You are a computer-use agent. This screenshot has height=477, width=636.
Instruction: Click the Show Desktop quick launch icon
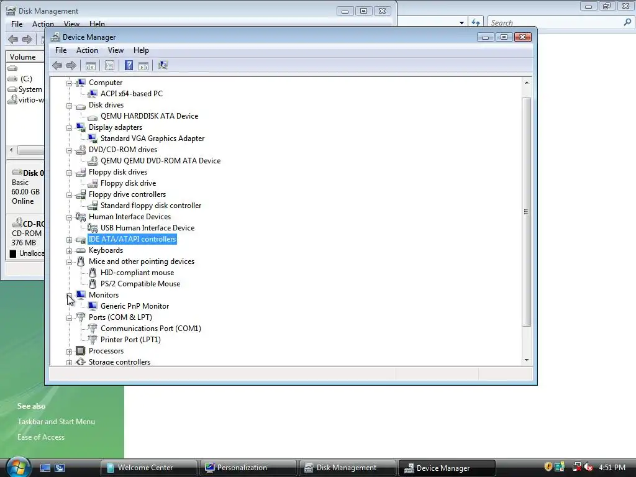click(45, 468)
